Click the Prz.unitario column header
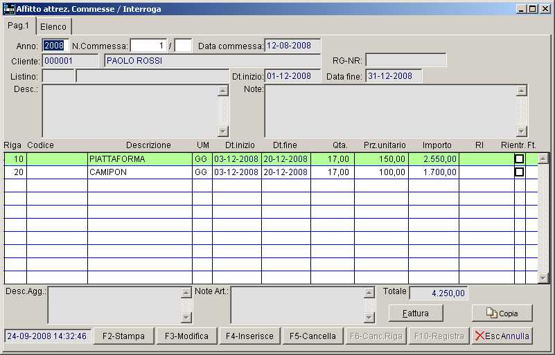 pyautogui.click(x=385, y=145)
